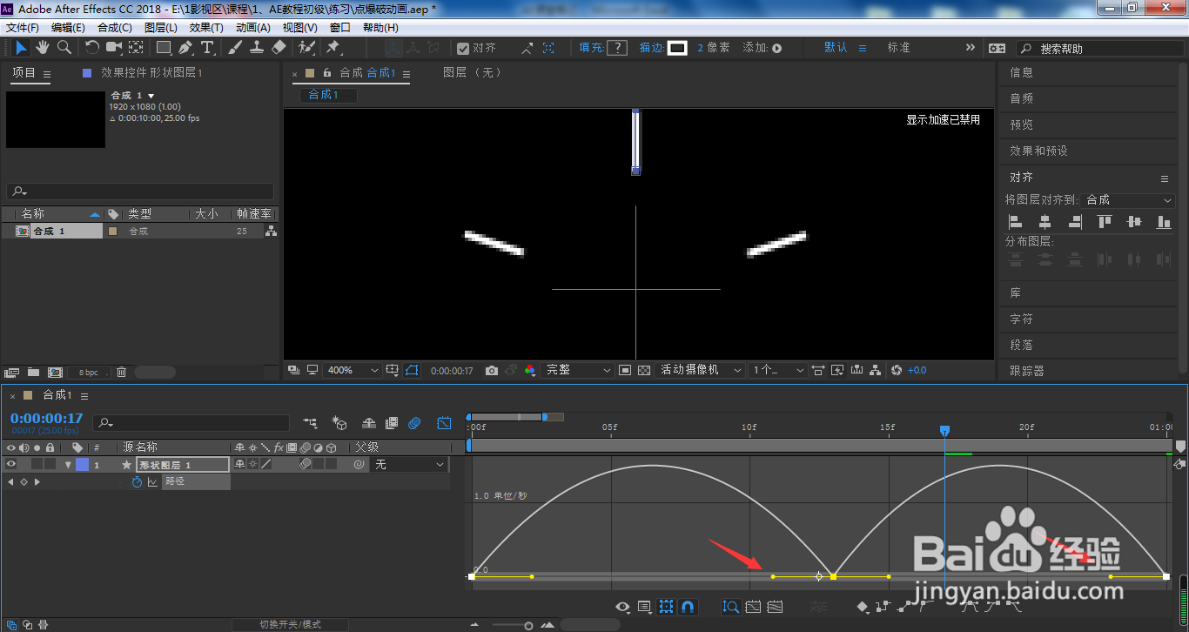Click the 标准 workspace link
This screenshot has height=632, width=1189.
(x=898, y=48)
